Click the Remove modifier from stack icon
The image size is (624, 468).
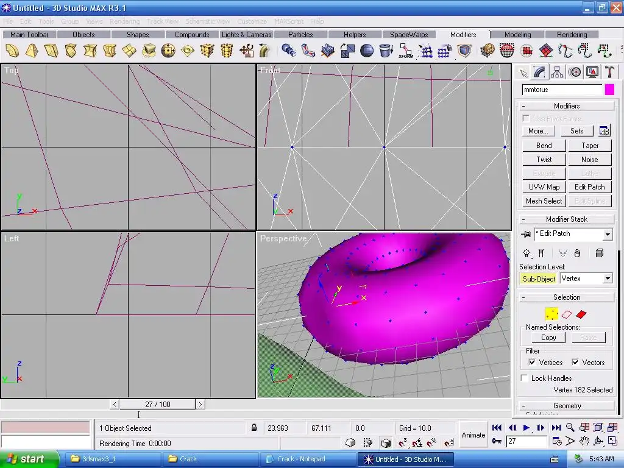(x=578, y=253)
